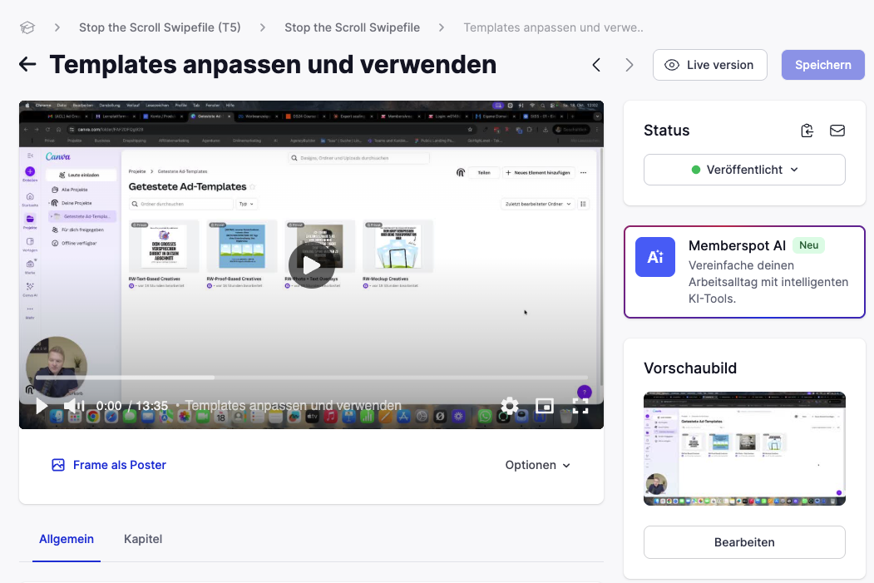
Task: Select the Allgemein tab
Action: tap(67, 539)
